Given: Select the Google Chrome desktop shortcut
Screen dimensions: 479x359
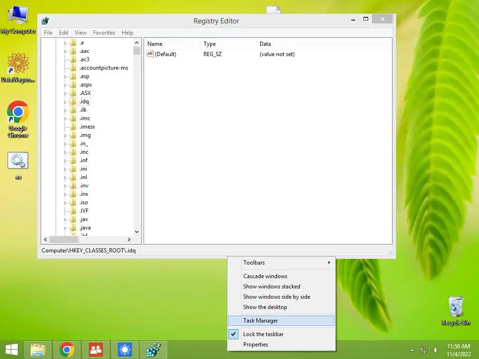Looking at the screenshot, I should pos(18,119).
